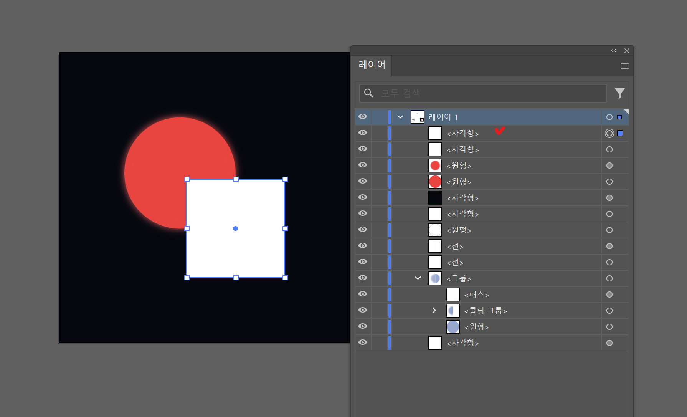Click the white circle thumbnail of <원형>
This screenshot has width=687, height=417.
[435, 230]
